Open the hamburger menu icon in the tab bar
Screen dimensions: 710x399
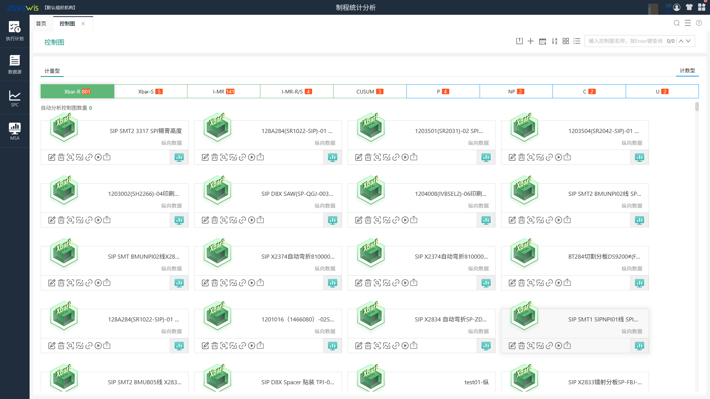(688, 23)
